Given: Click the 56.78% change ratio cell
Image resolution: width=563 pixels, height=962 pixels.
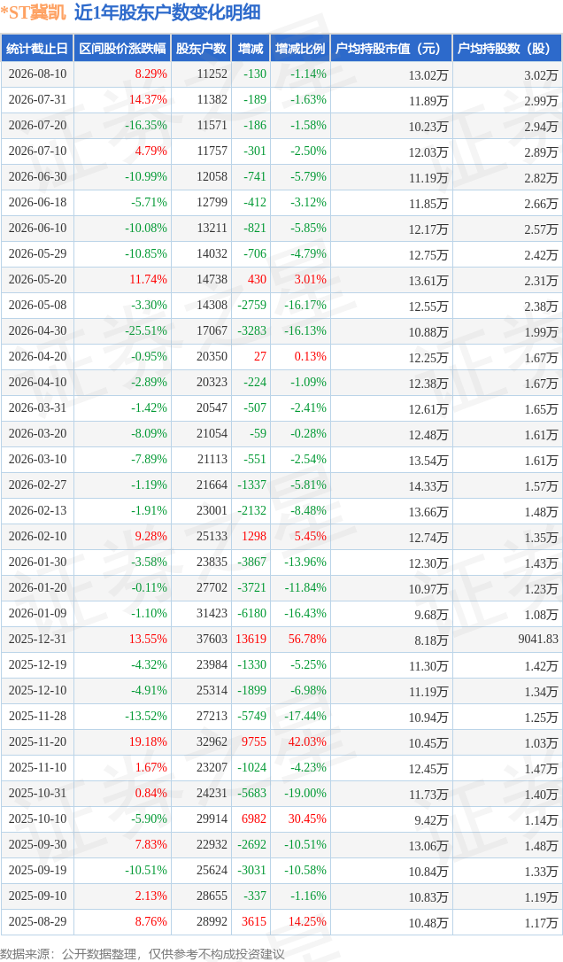Looking at the screenshot, I should (x=307, y=639).
